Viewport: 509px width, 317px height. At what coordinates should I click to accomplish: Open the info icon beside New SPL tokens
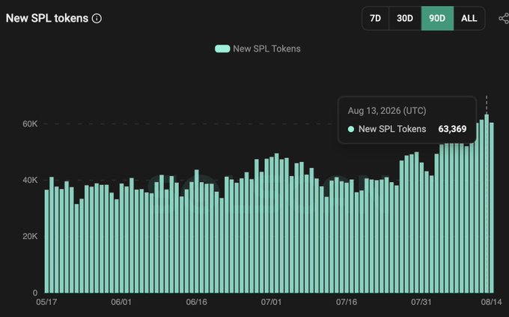coord(97,18)
